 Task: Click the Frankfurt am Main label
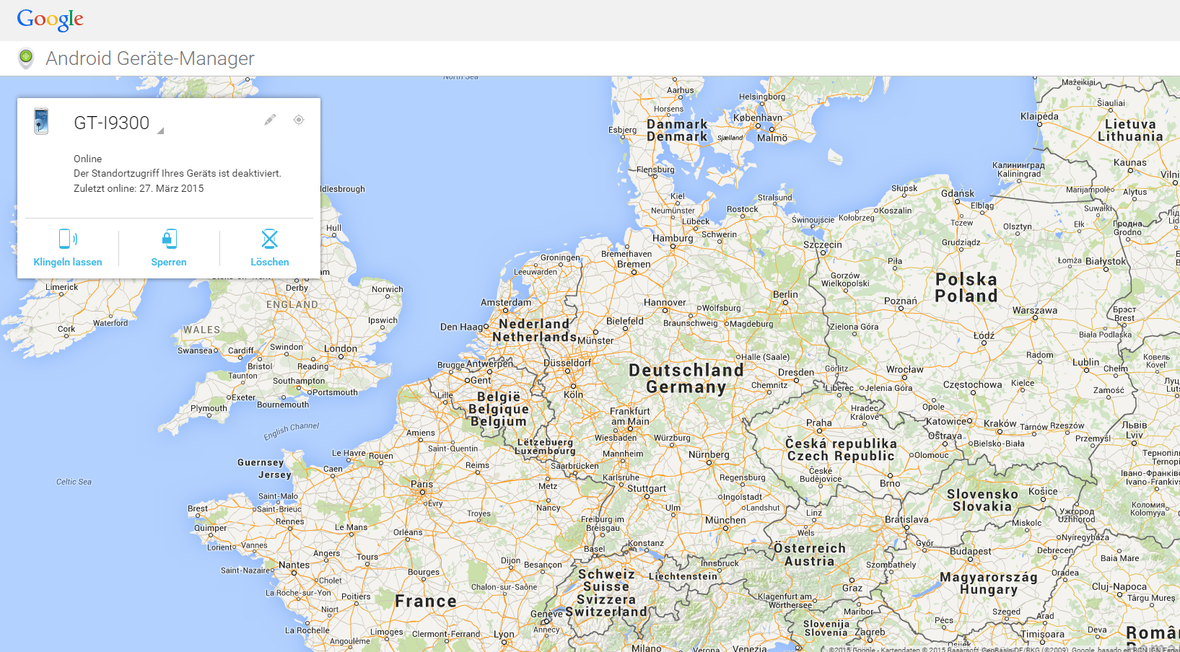(x=630, y=416)
